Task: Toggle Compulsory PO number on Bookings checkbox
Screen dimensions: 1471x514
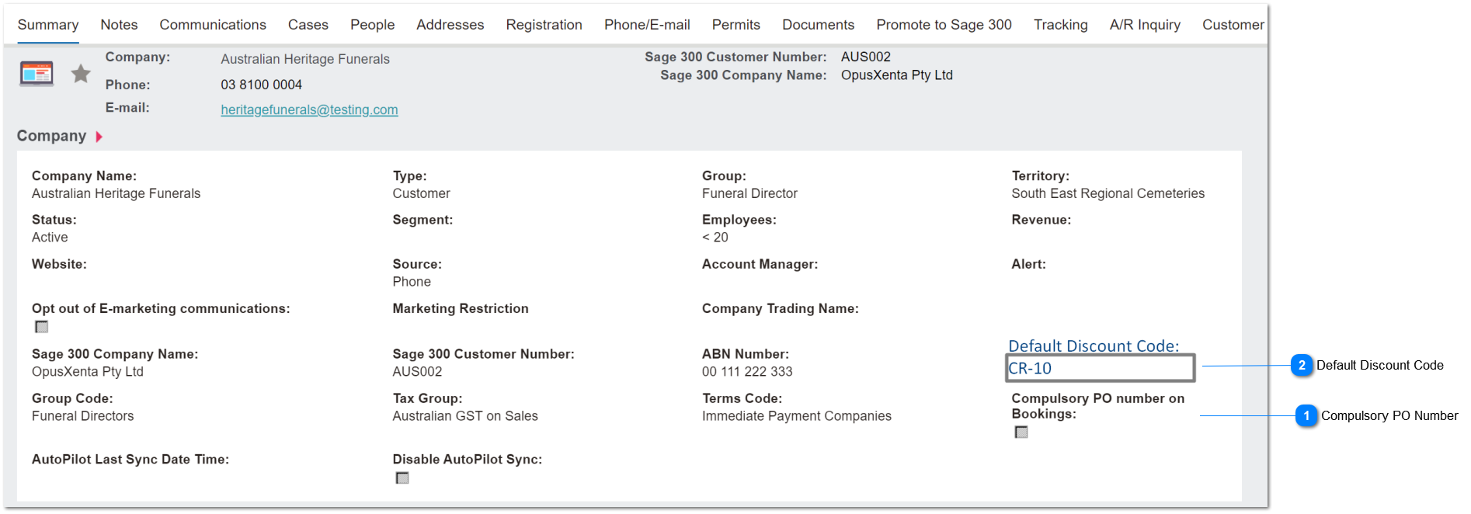Action: tap(1021, 432)
